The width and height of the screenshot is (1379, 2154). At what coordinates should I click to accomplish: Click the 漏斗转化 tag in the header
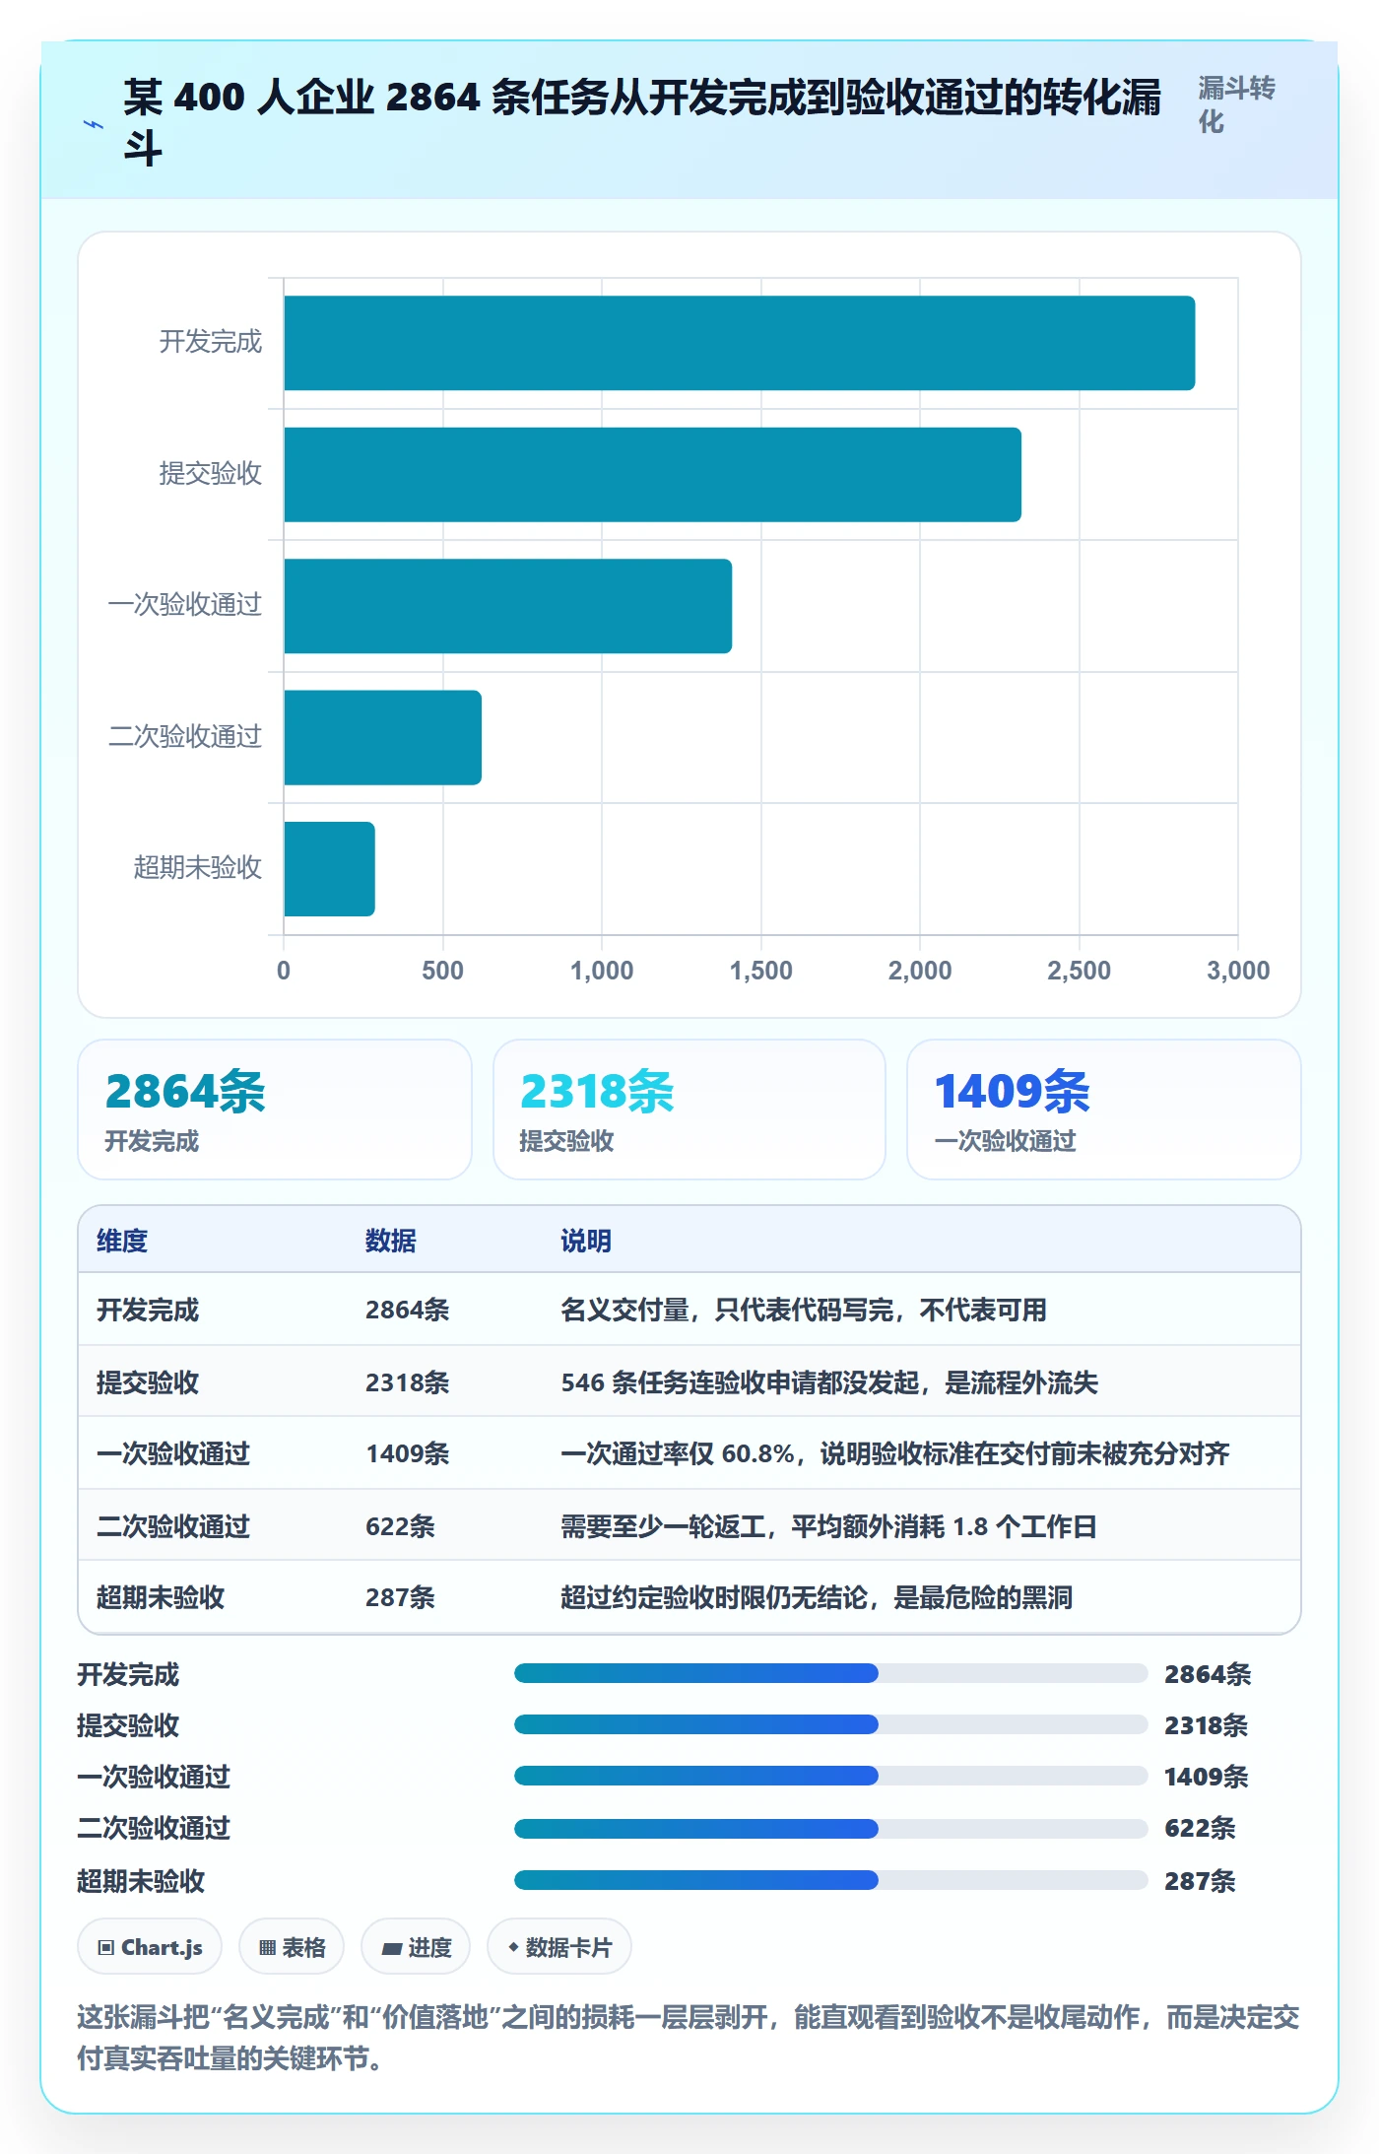coord(1236,104)
